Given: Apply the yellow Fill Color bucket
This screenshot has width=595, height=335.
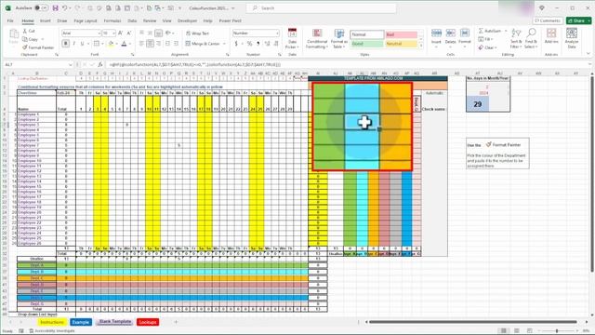Looking at the screenshot, I should [x=111, y=44].
